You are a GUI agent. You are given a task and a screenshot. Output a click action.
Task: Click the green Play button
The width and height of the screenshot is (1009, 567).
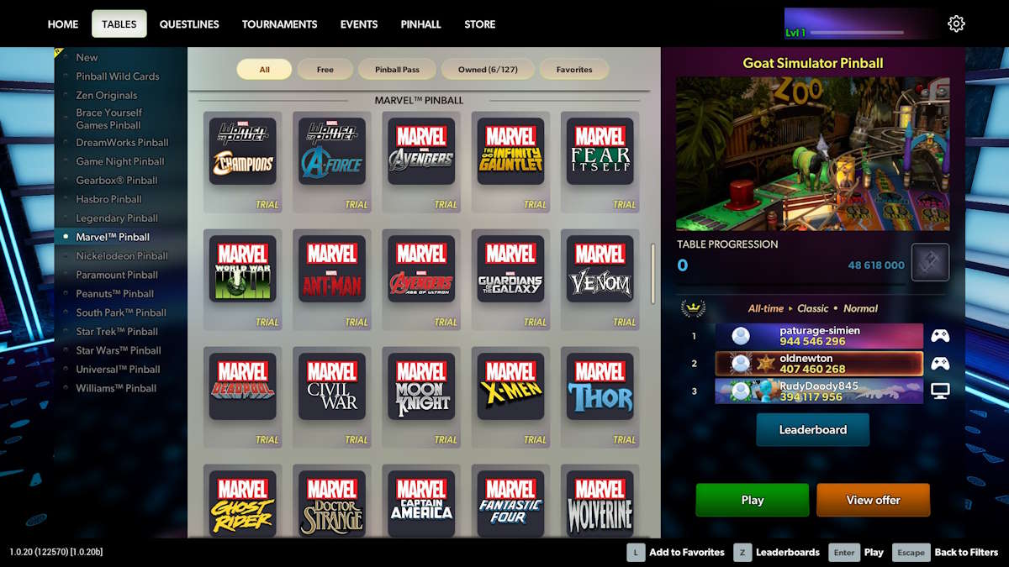(753, 500)
